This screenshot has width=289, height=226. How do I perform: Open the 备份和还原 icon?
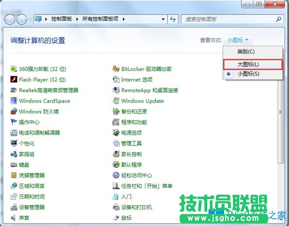coord(116,112)
